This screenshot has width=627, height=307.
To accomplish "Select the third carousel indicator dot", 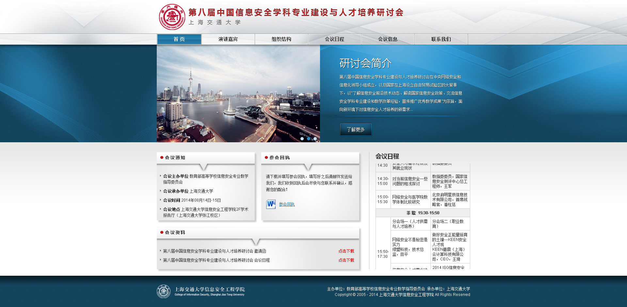I will (315, 138).
